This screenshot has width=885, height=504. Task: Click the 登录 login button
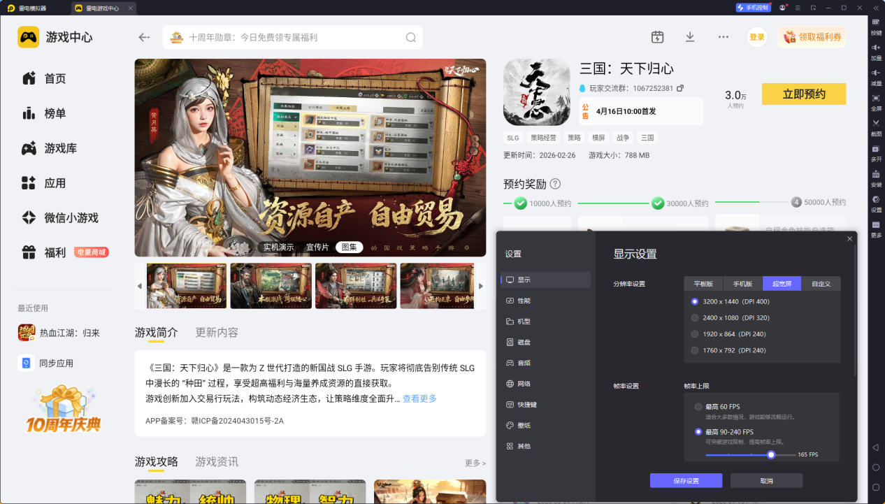[757, 37]
